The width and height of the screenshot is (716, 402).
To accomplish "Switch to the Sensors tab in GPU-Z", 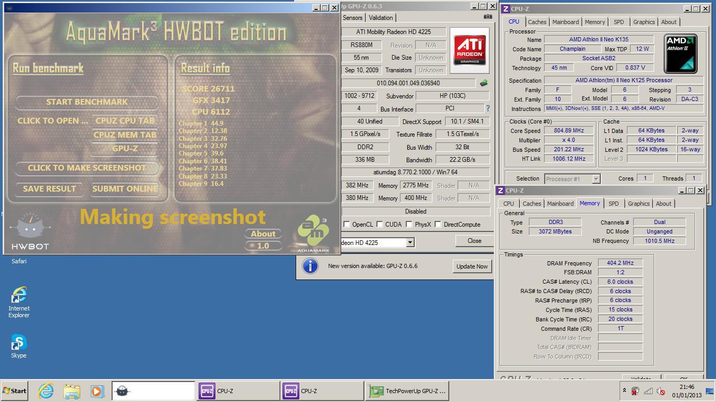I will [x=352, y=18].
